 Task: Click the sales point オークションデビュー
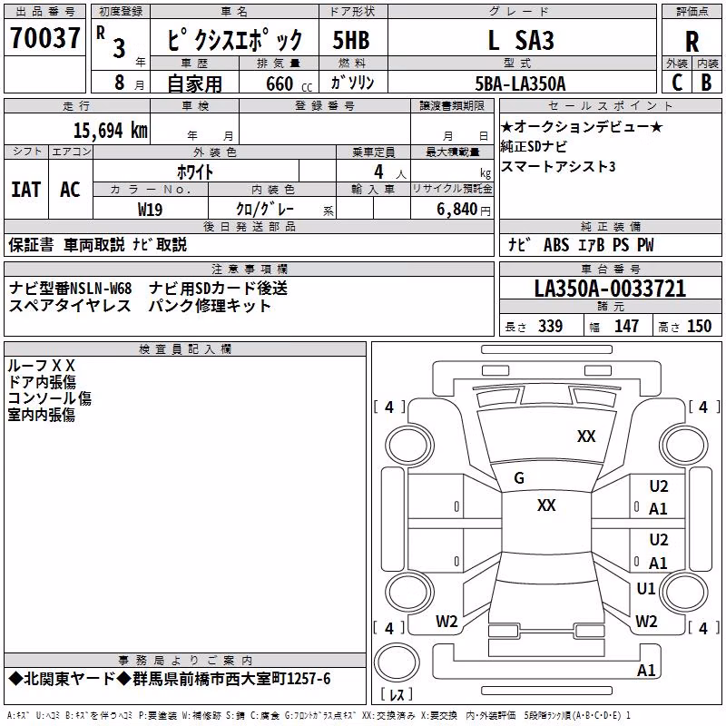tap(582, 126)
